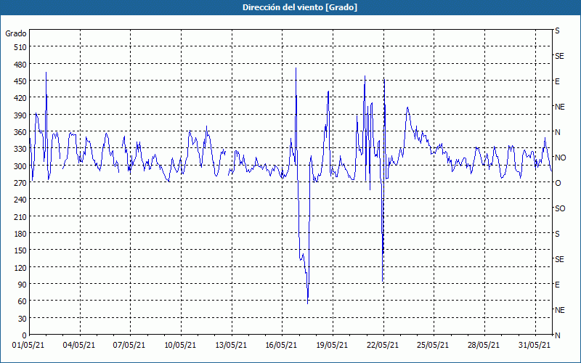Click the 390 y-axis value

pyautogui.click(x=20, y=115)
